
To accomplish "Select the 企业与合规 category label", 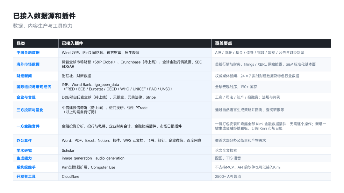I will [x=26, y=97].
